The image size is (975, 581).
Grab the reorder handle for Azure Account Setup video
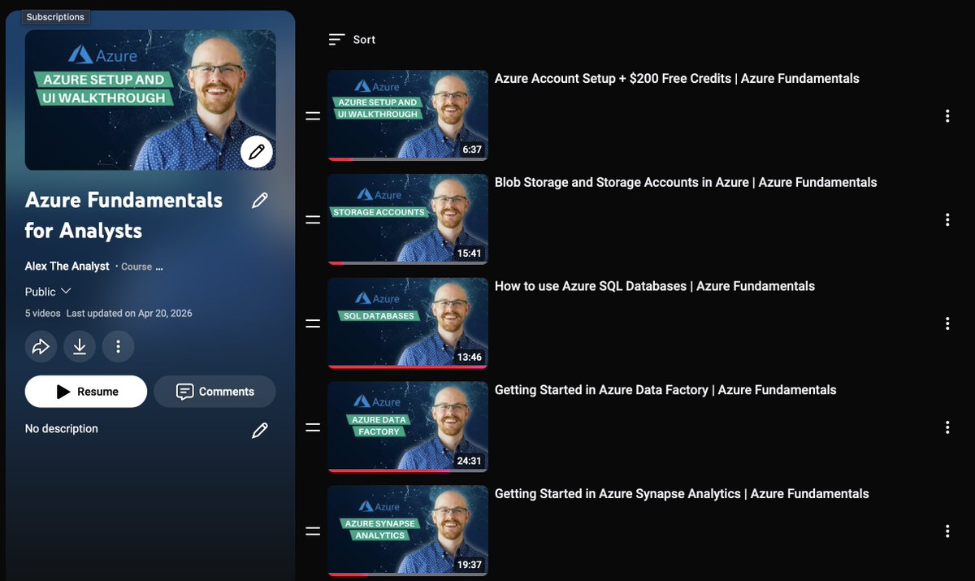coord(312,115)
